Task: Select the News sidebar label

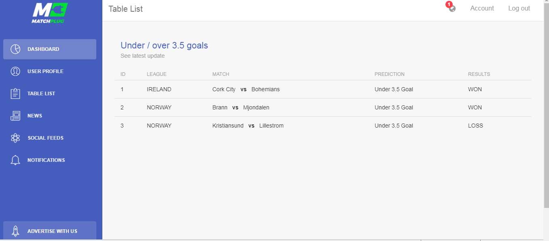Action: coord(35,116)
